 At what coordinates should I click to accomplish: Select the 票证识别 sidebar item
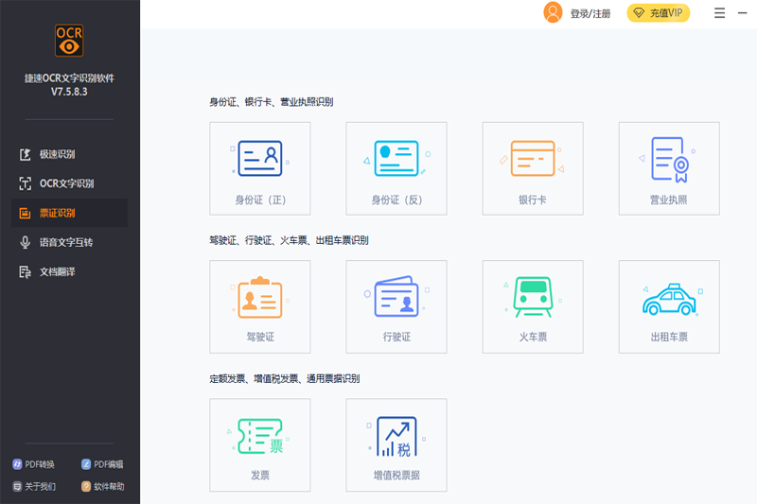[x=57, y=213]
